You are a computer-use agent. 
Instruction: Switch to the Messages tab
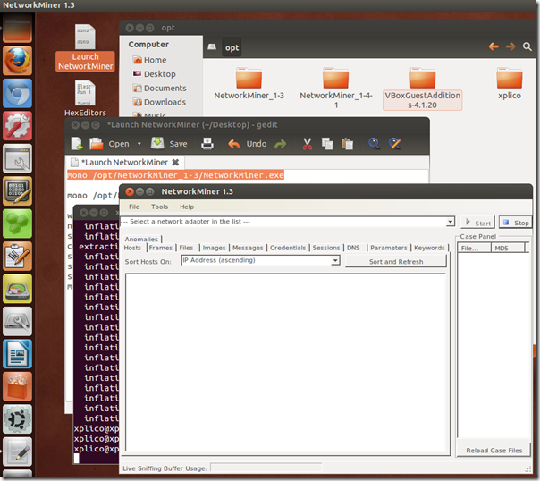(x=248, y=248)
